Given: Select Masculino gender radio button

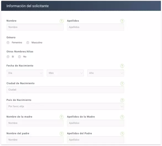Looking at the screenshot, I should 28,43.
